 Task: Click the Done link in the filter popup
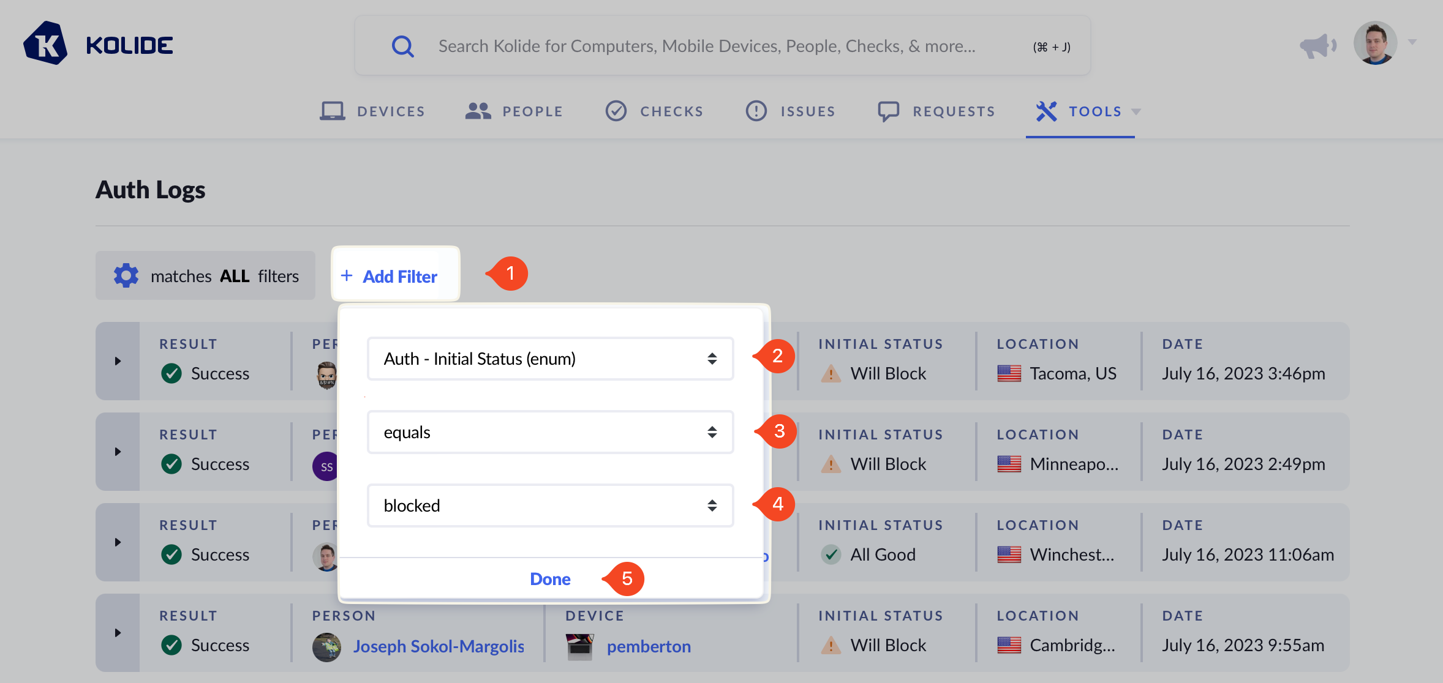pos(549,578)
